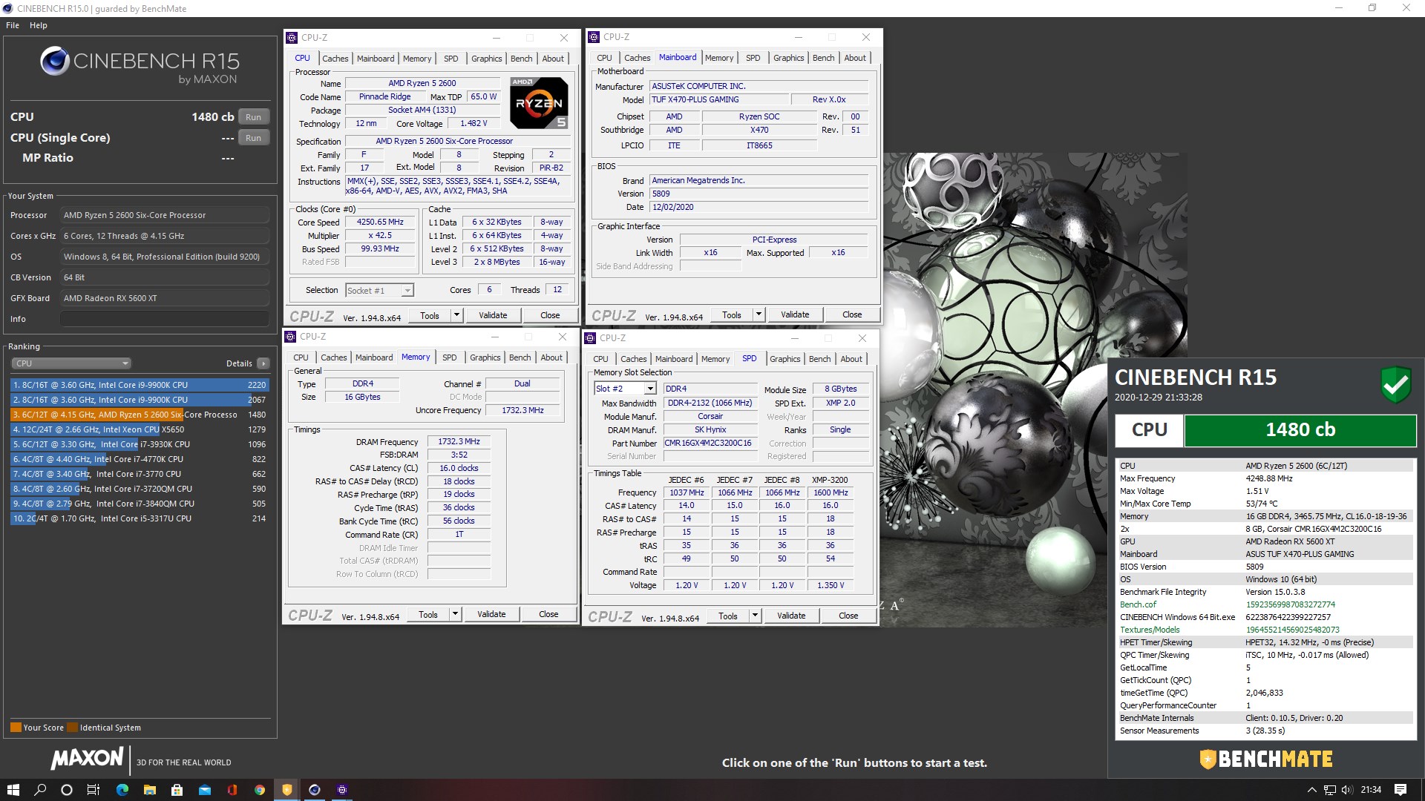
Task: Switch to Caches tab in CPU-Z CPU window
Action: pyautogui.click(x=335, y=59)
